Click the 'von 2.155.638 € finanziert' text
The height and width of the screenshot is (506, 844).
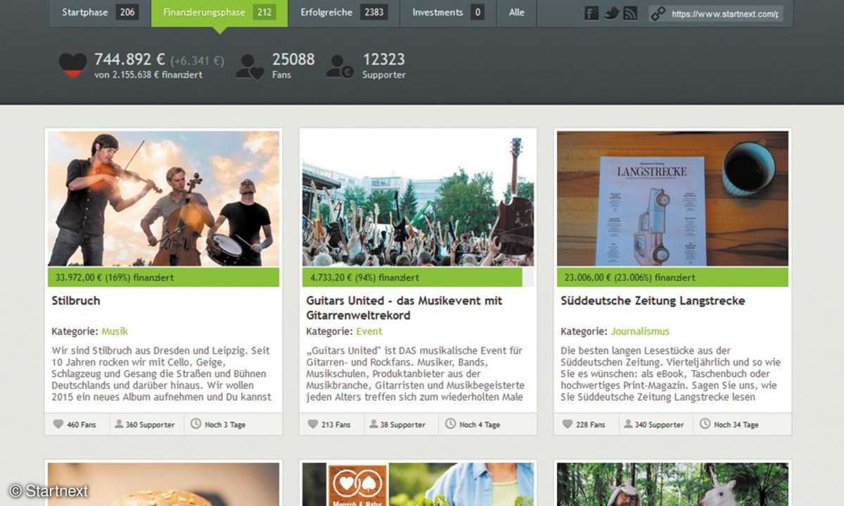(148, 75)
